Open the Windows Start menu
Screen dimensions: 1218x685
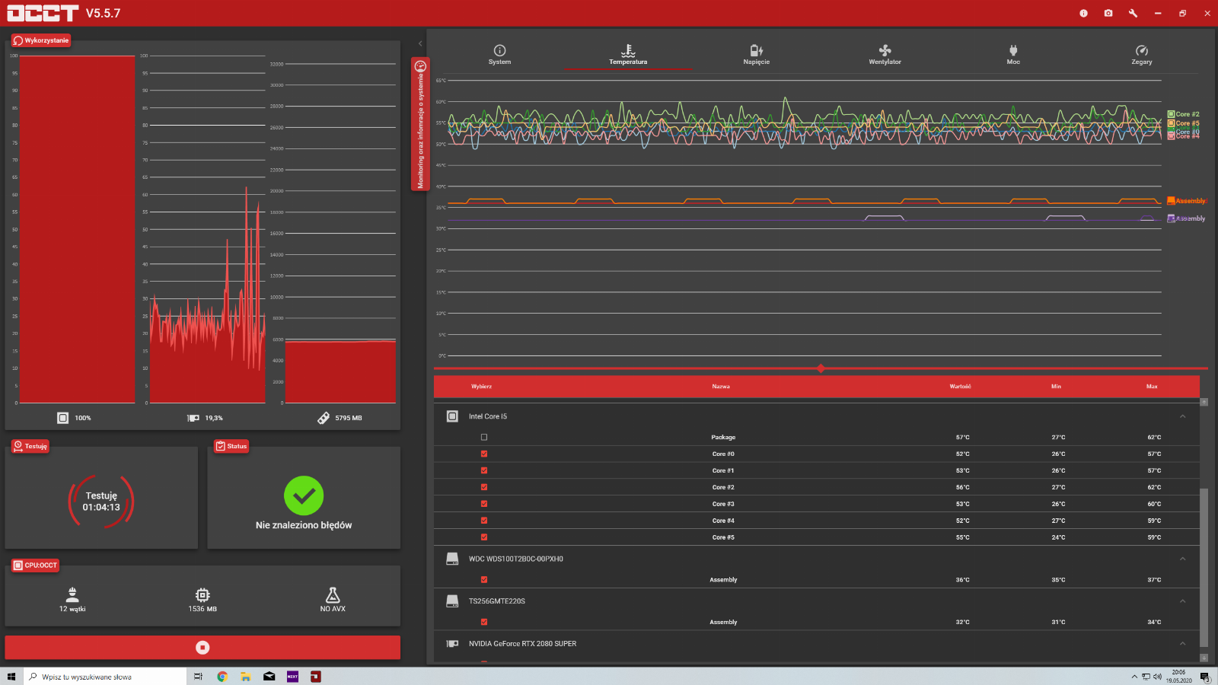(11, 677)
